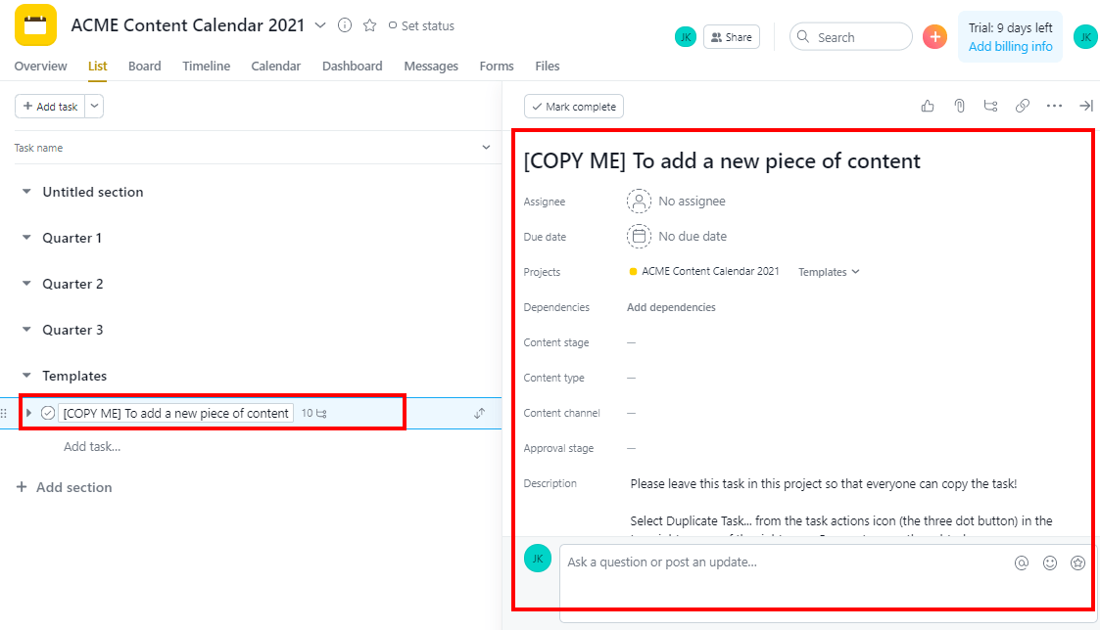Grab the drag handle of COPY ME task row
This screenshot has width=1100, height=630.
pyautogui.click(x=4, y=414)
